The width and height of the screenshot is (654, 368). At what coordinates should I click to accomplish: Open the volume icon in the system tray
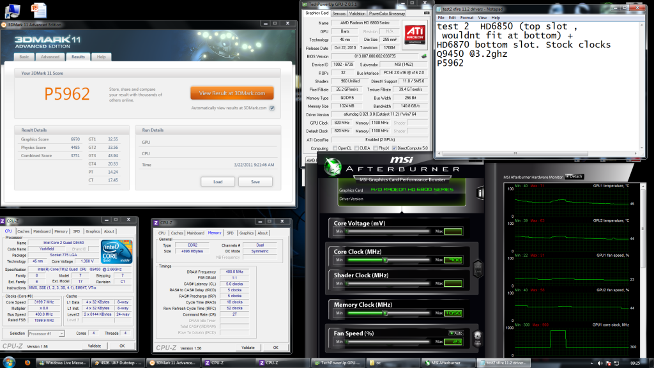click(x=600, y=364)
